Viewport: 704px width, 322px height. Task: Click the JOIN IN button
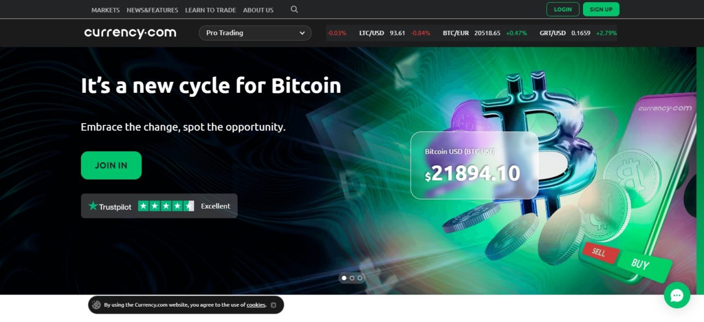111,165
